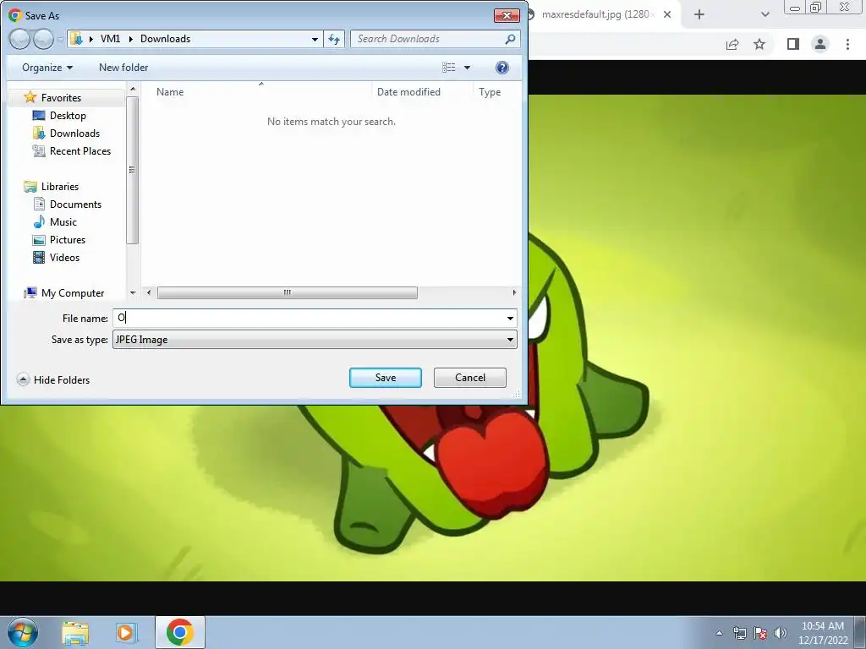Image resolution: width=866 pixels, height=649 pixels.
Task: Click the file list scroll right arrow
Action: pyautogui.click(x=514, y=292)
